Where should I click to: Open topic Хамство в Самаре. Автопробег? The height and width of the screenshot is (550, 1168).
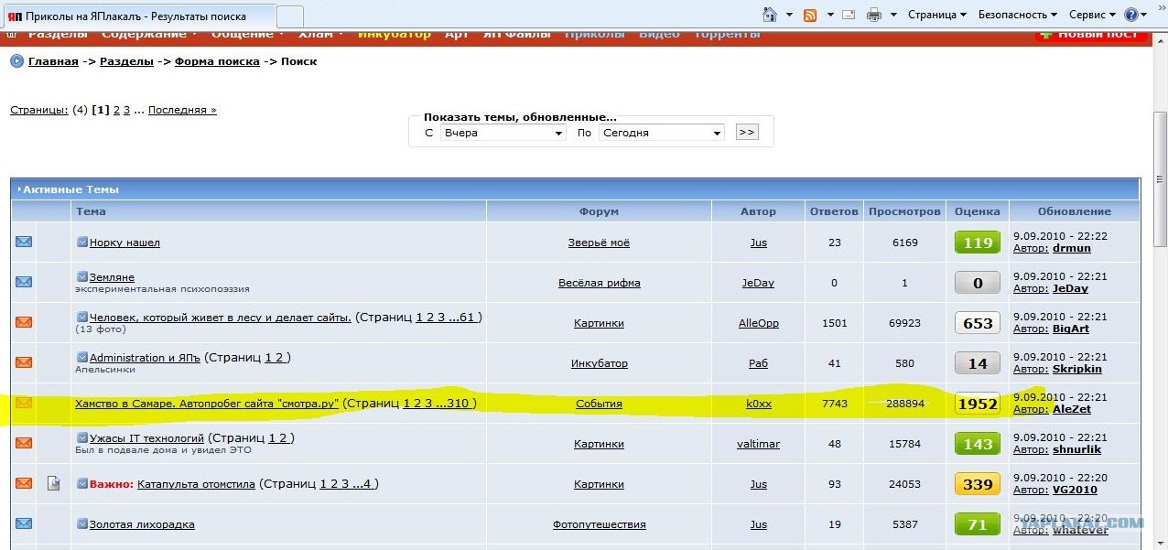point(207,404)
